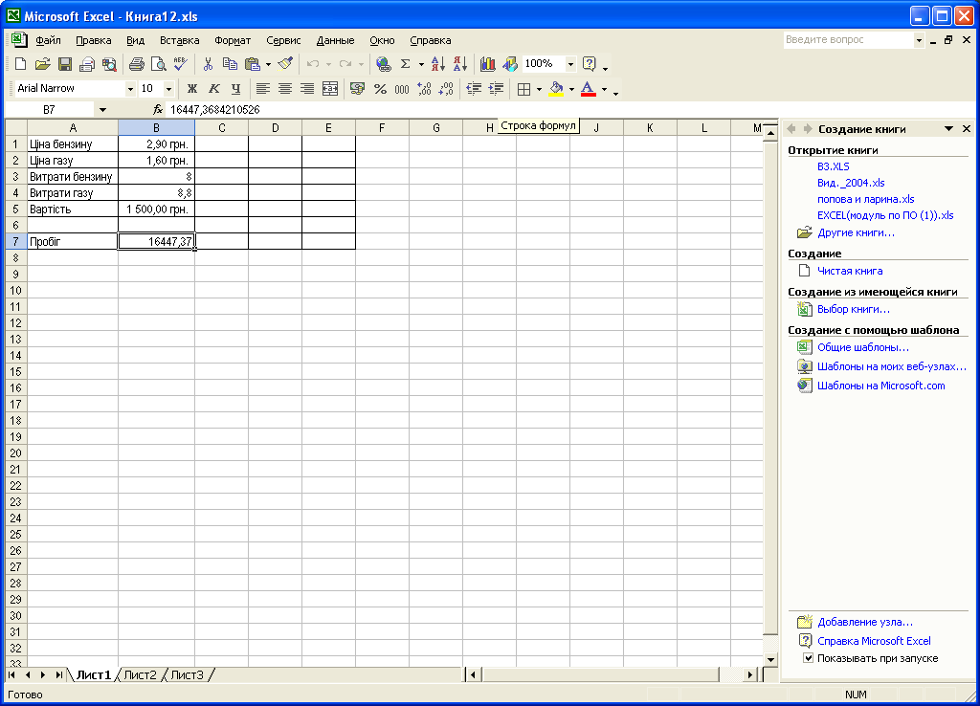Decrease decimal places icon
The width and height of the screenshot is (980, 706).
tap(446, 89)
